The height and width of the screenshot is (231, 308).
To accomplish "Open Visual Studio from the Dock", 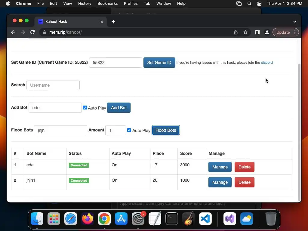I will (x=230, y=219).
